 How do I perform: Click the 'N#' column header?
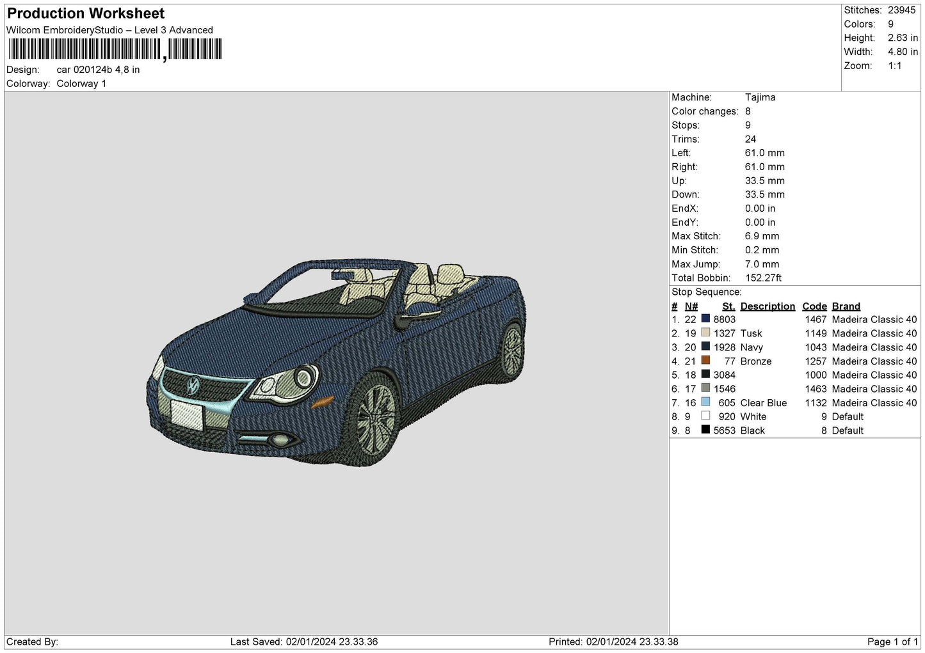pos(691,306)
